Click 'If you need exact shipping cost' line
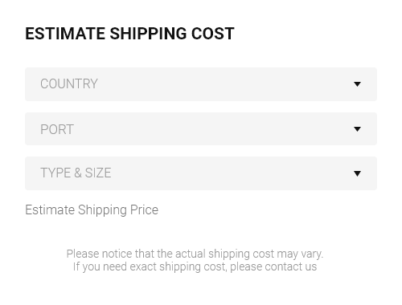 150,266
